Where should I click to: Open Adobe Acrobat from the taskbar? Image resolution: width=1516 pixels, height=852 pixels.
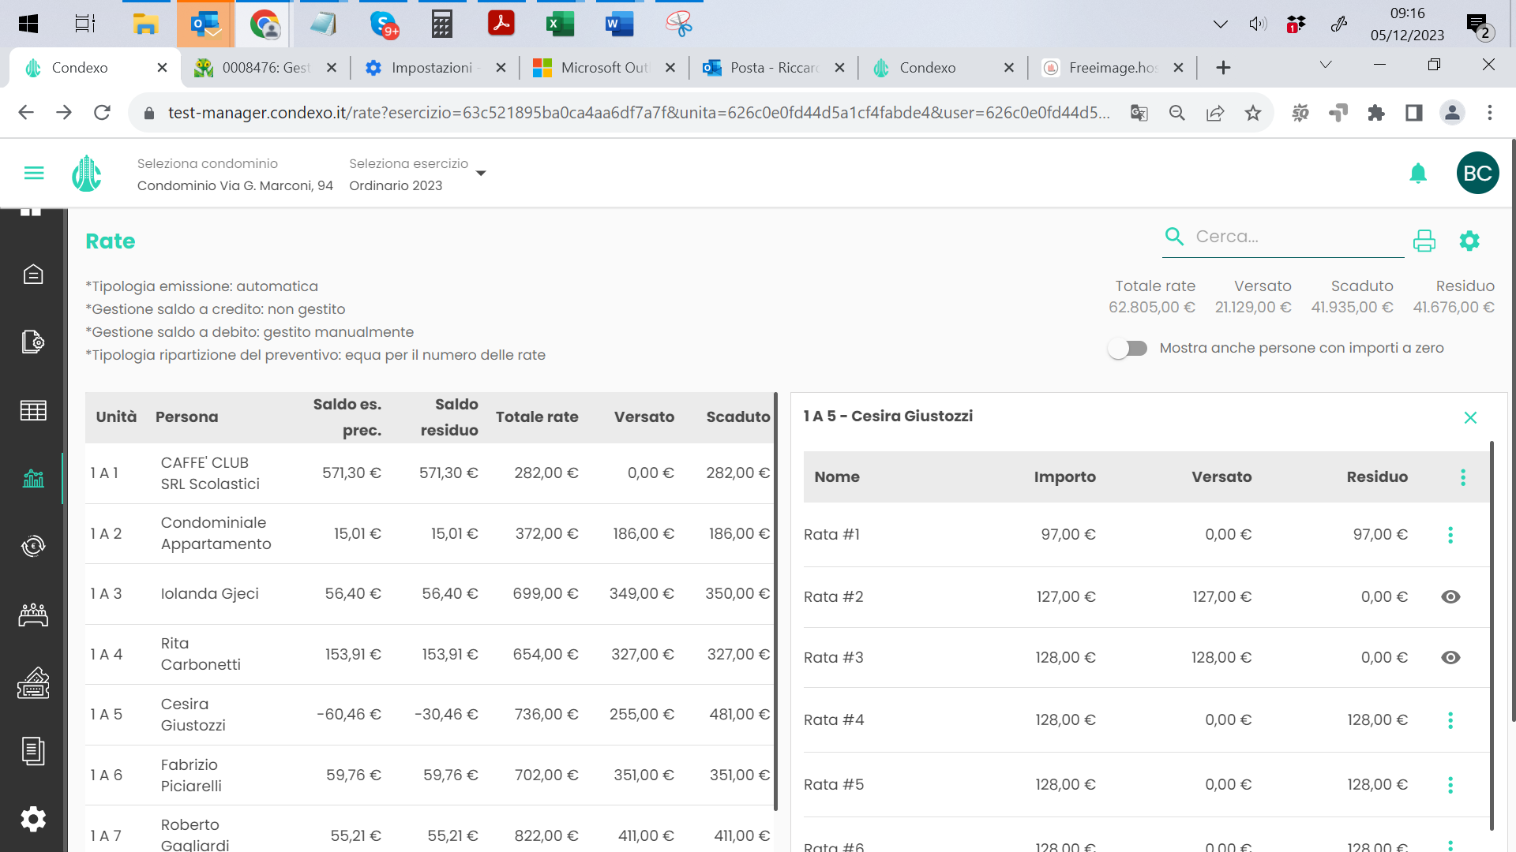click(x=501, y=24)
